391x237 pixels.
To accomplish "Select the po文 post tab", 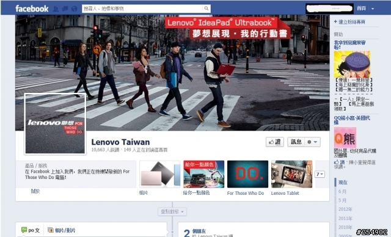I will click(31, 230).
